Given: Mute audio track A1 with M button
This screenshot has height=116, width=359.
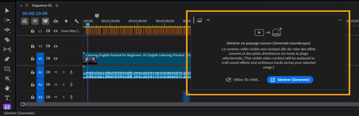Looking at the screenshot, I should click(56, 72).
